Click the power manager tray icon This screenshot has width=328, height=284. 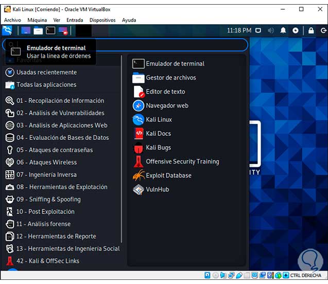point(296,30)
